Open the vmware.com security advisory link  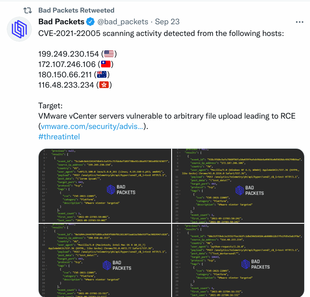coord(92,126)
